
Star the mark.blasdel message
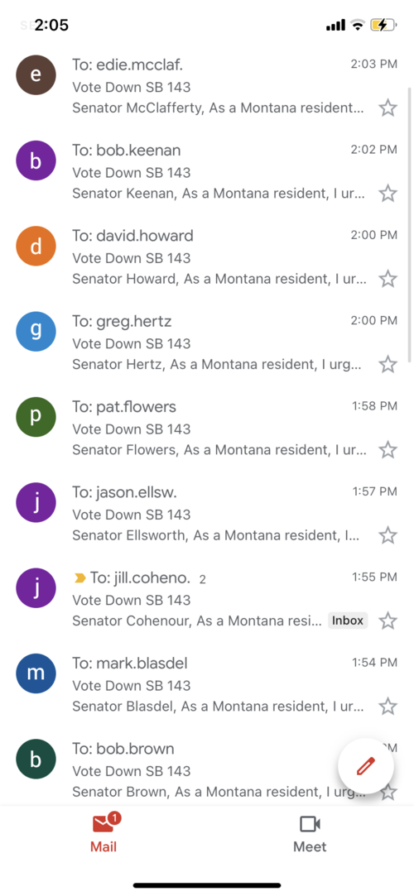click(388, 707)
